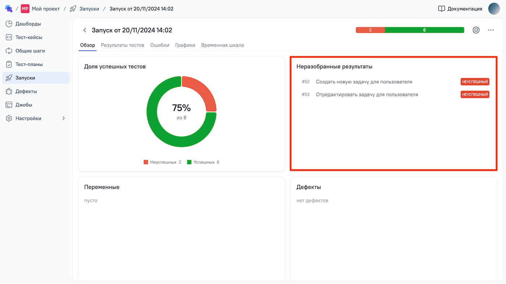Open the Временная шкала tab
The width and height of the screenshot is (506, 284).
[222, 45]
